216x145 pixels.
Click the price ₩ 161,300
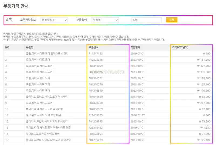tap(204, 60)
